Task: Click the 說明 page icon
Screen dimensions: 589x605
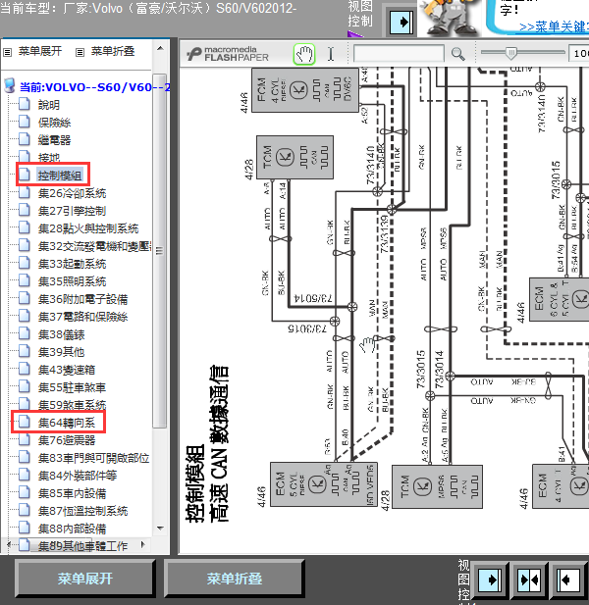Action: coord(25,104)
